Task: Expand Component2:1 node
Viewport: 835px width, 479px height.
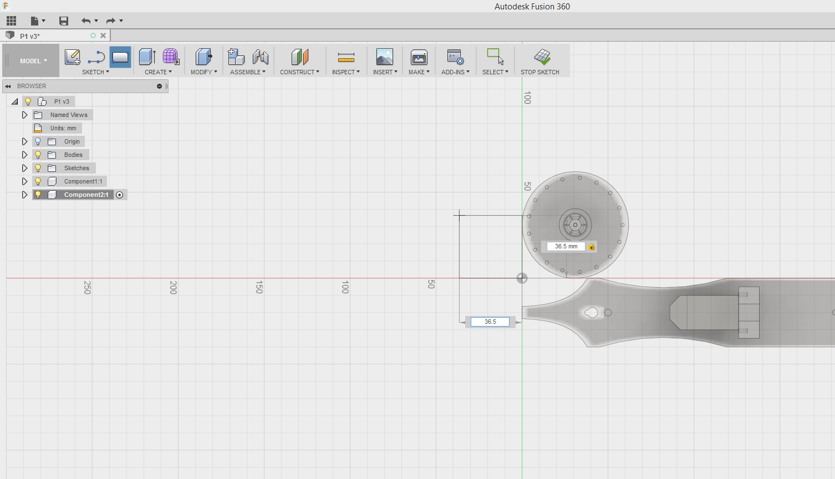Action: pos(24,195)
